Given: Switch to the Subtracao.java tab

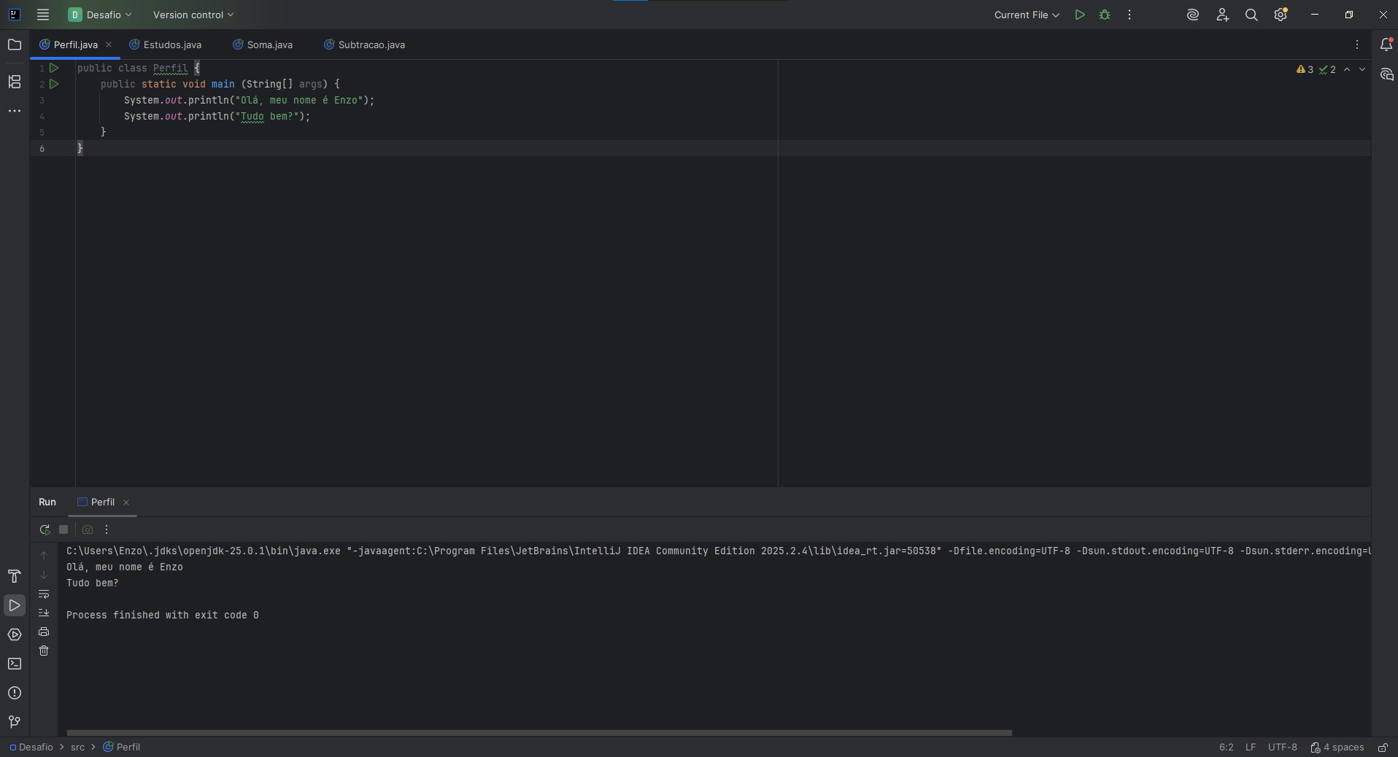Looking at the screenshot, I should (x=371, y=45).
